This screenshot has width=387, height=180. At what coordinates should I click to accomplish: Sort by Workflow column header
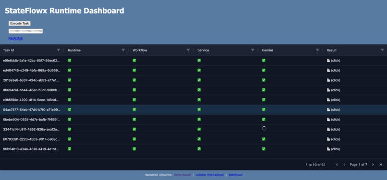(x=140, y=50)
